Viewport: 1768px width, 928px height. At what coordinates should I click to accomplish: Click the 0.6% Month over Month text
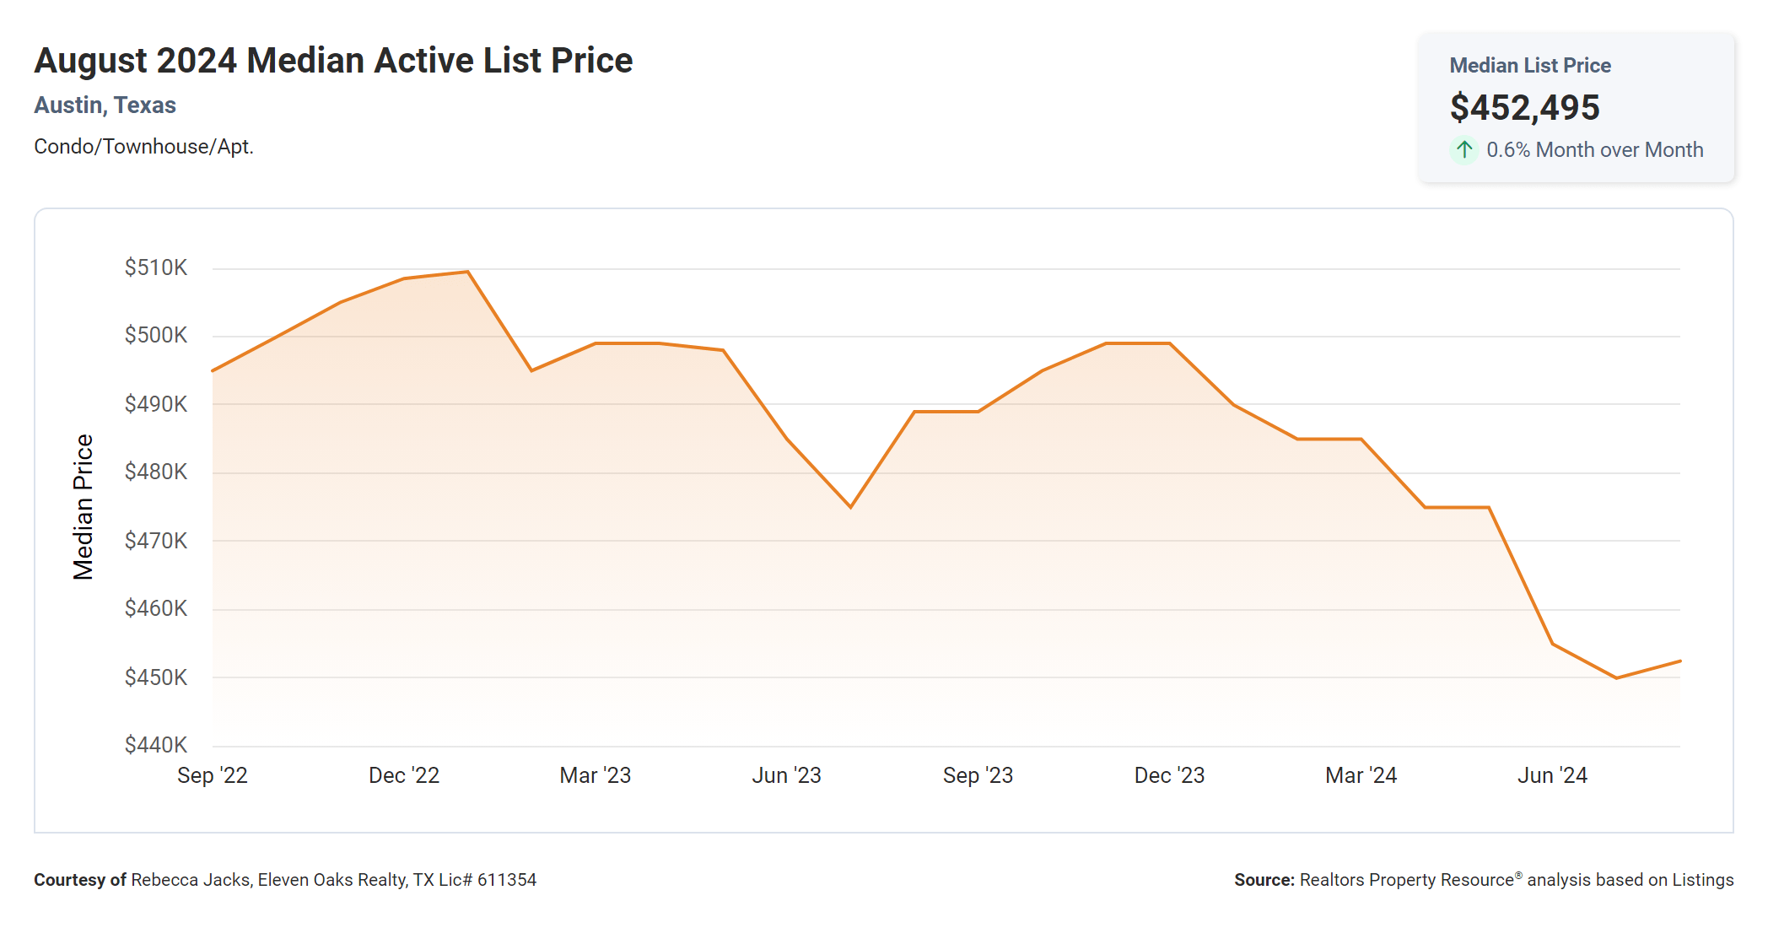[x=1594, y=150]
